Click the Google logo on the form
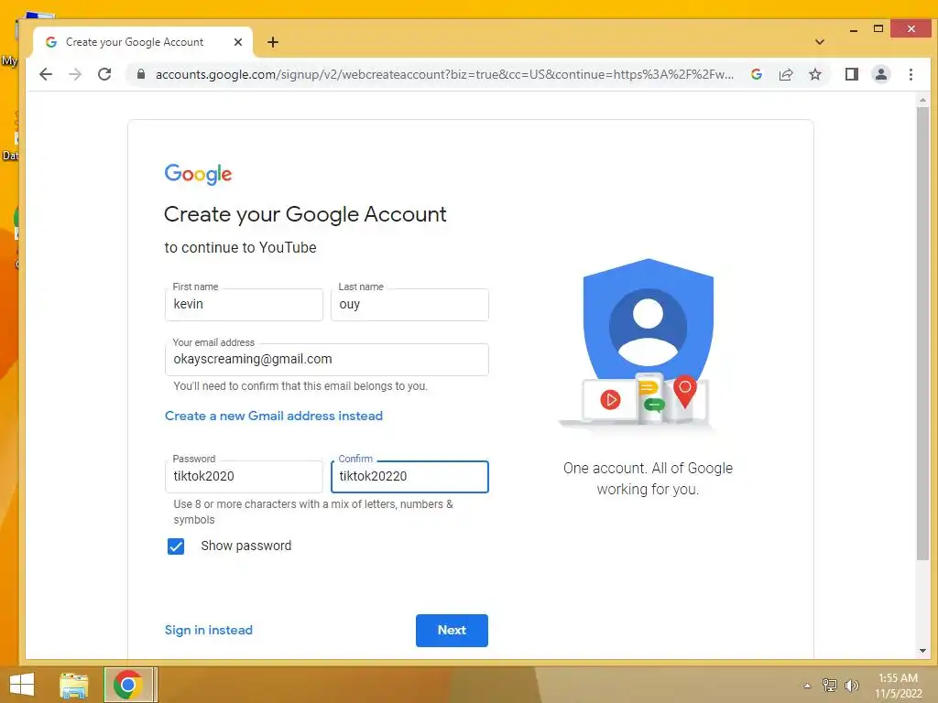938x703 pixels. point(198,174)
